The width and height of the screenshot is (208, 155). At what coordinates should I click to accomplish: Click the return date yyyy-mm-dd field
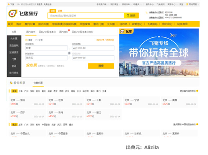coord(93,58)
